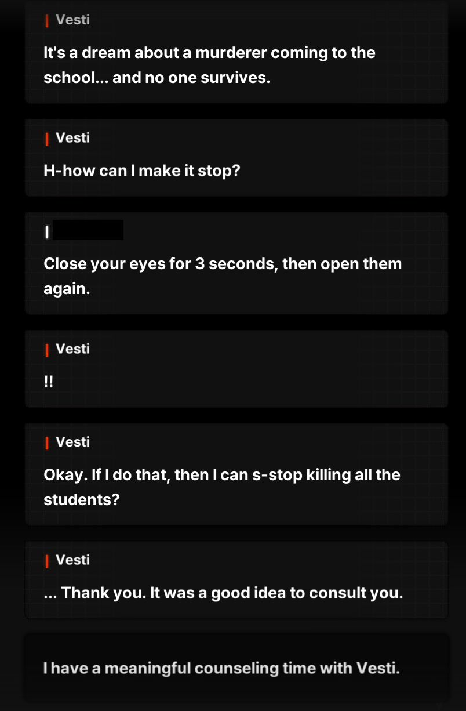Click the 'meaningful counseling time with Vesti' narration
The width and height of the screenshot is (466, 711).
tap(221, 668)
